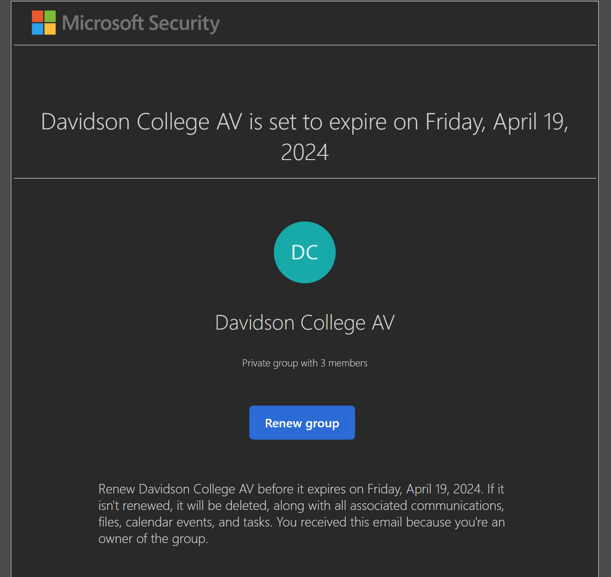Select the 'Security' word in header
The width and height of the screenshot is (611, 577).
[x=184, y=24]
